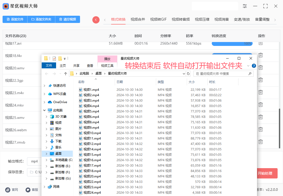Click the 添加文件夹 button
The width and height of the screenshot is (283, 196).
tap(41, 19)
